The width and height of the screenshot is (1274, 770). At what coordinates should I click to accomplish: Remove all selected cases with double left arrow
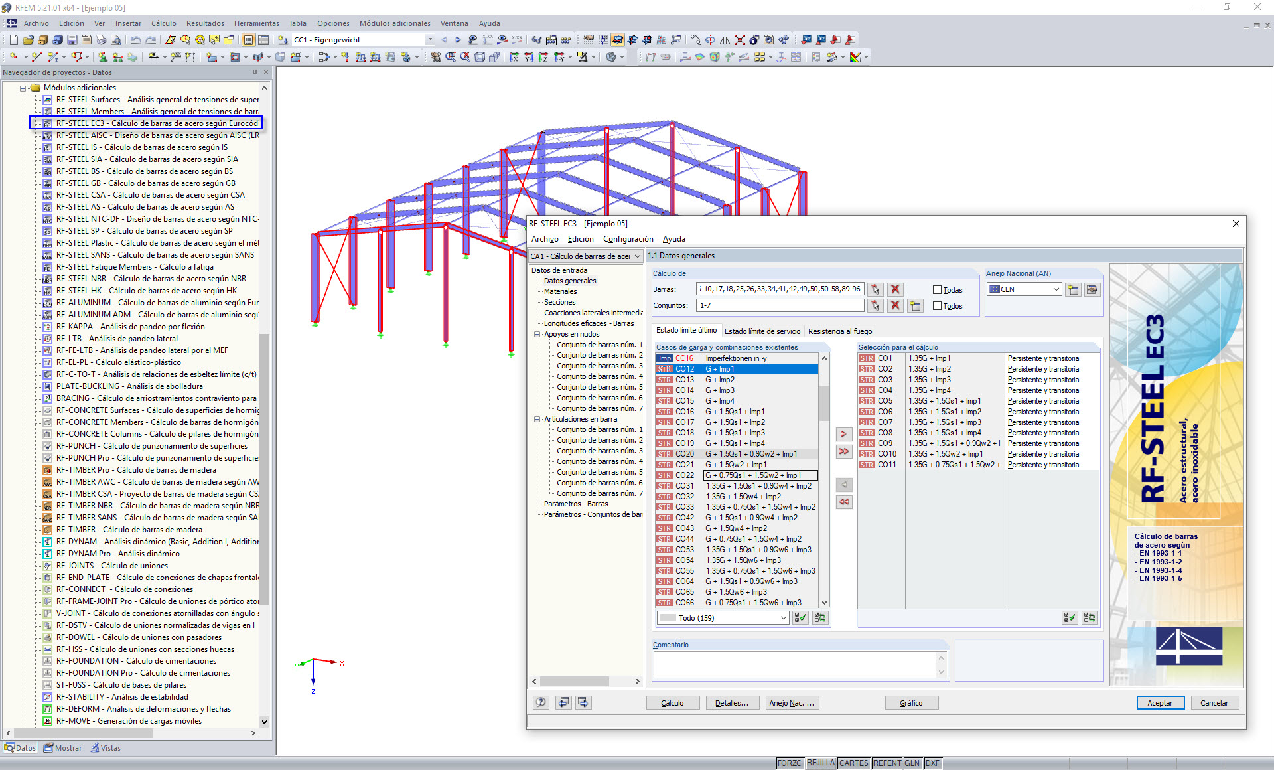coord(843,502)
